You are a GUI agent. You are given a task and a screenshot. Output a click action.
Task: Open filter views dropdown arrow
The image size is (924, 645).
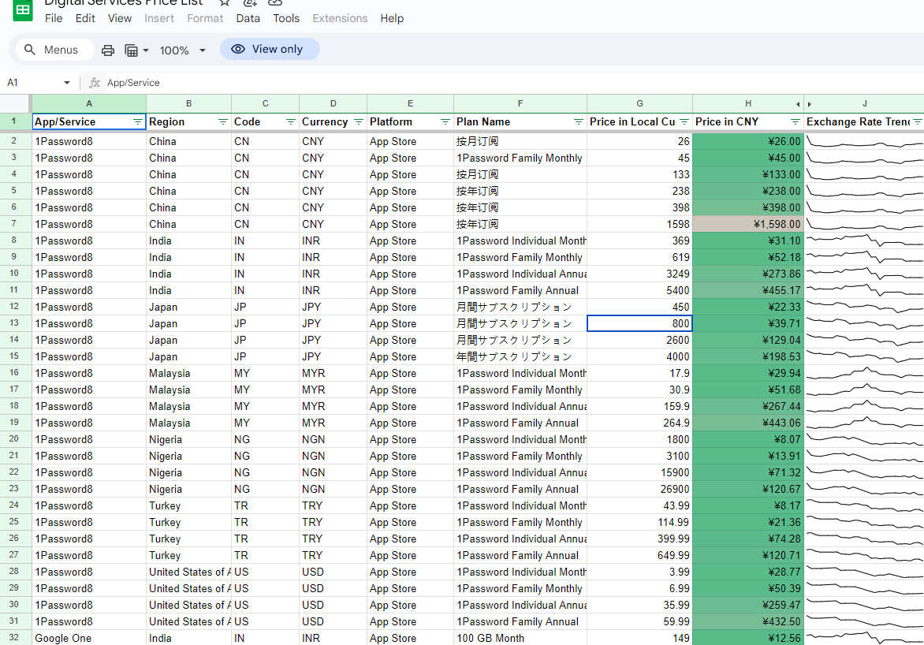click(x=146, y=50)
